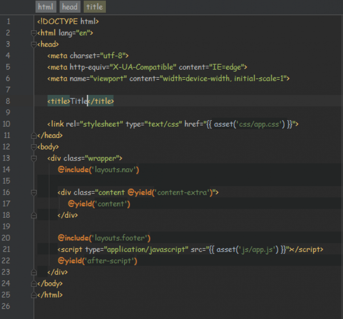
Task: Click the closing </body> tag text
Action: [50, 284]
